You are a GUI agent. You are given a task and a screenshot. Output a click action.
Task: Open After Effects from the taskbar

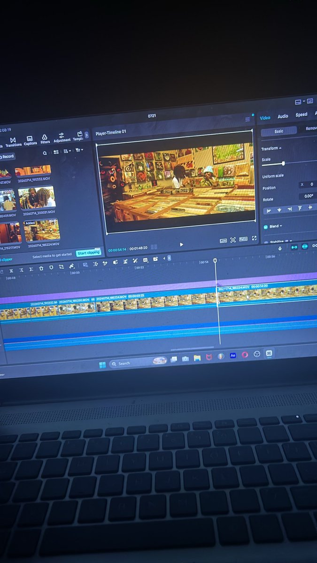pos(232,356)
